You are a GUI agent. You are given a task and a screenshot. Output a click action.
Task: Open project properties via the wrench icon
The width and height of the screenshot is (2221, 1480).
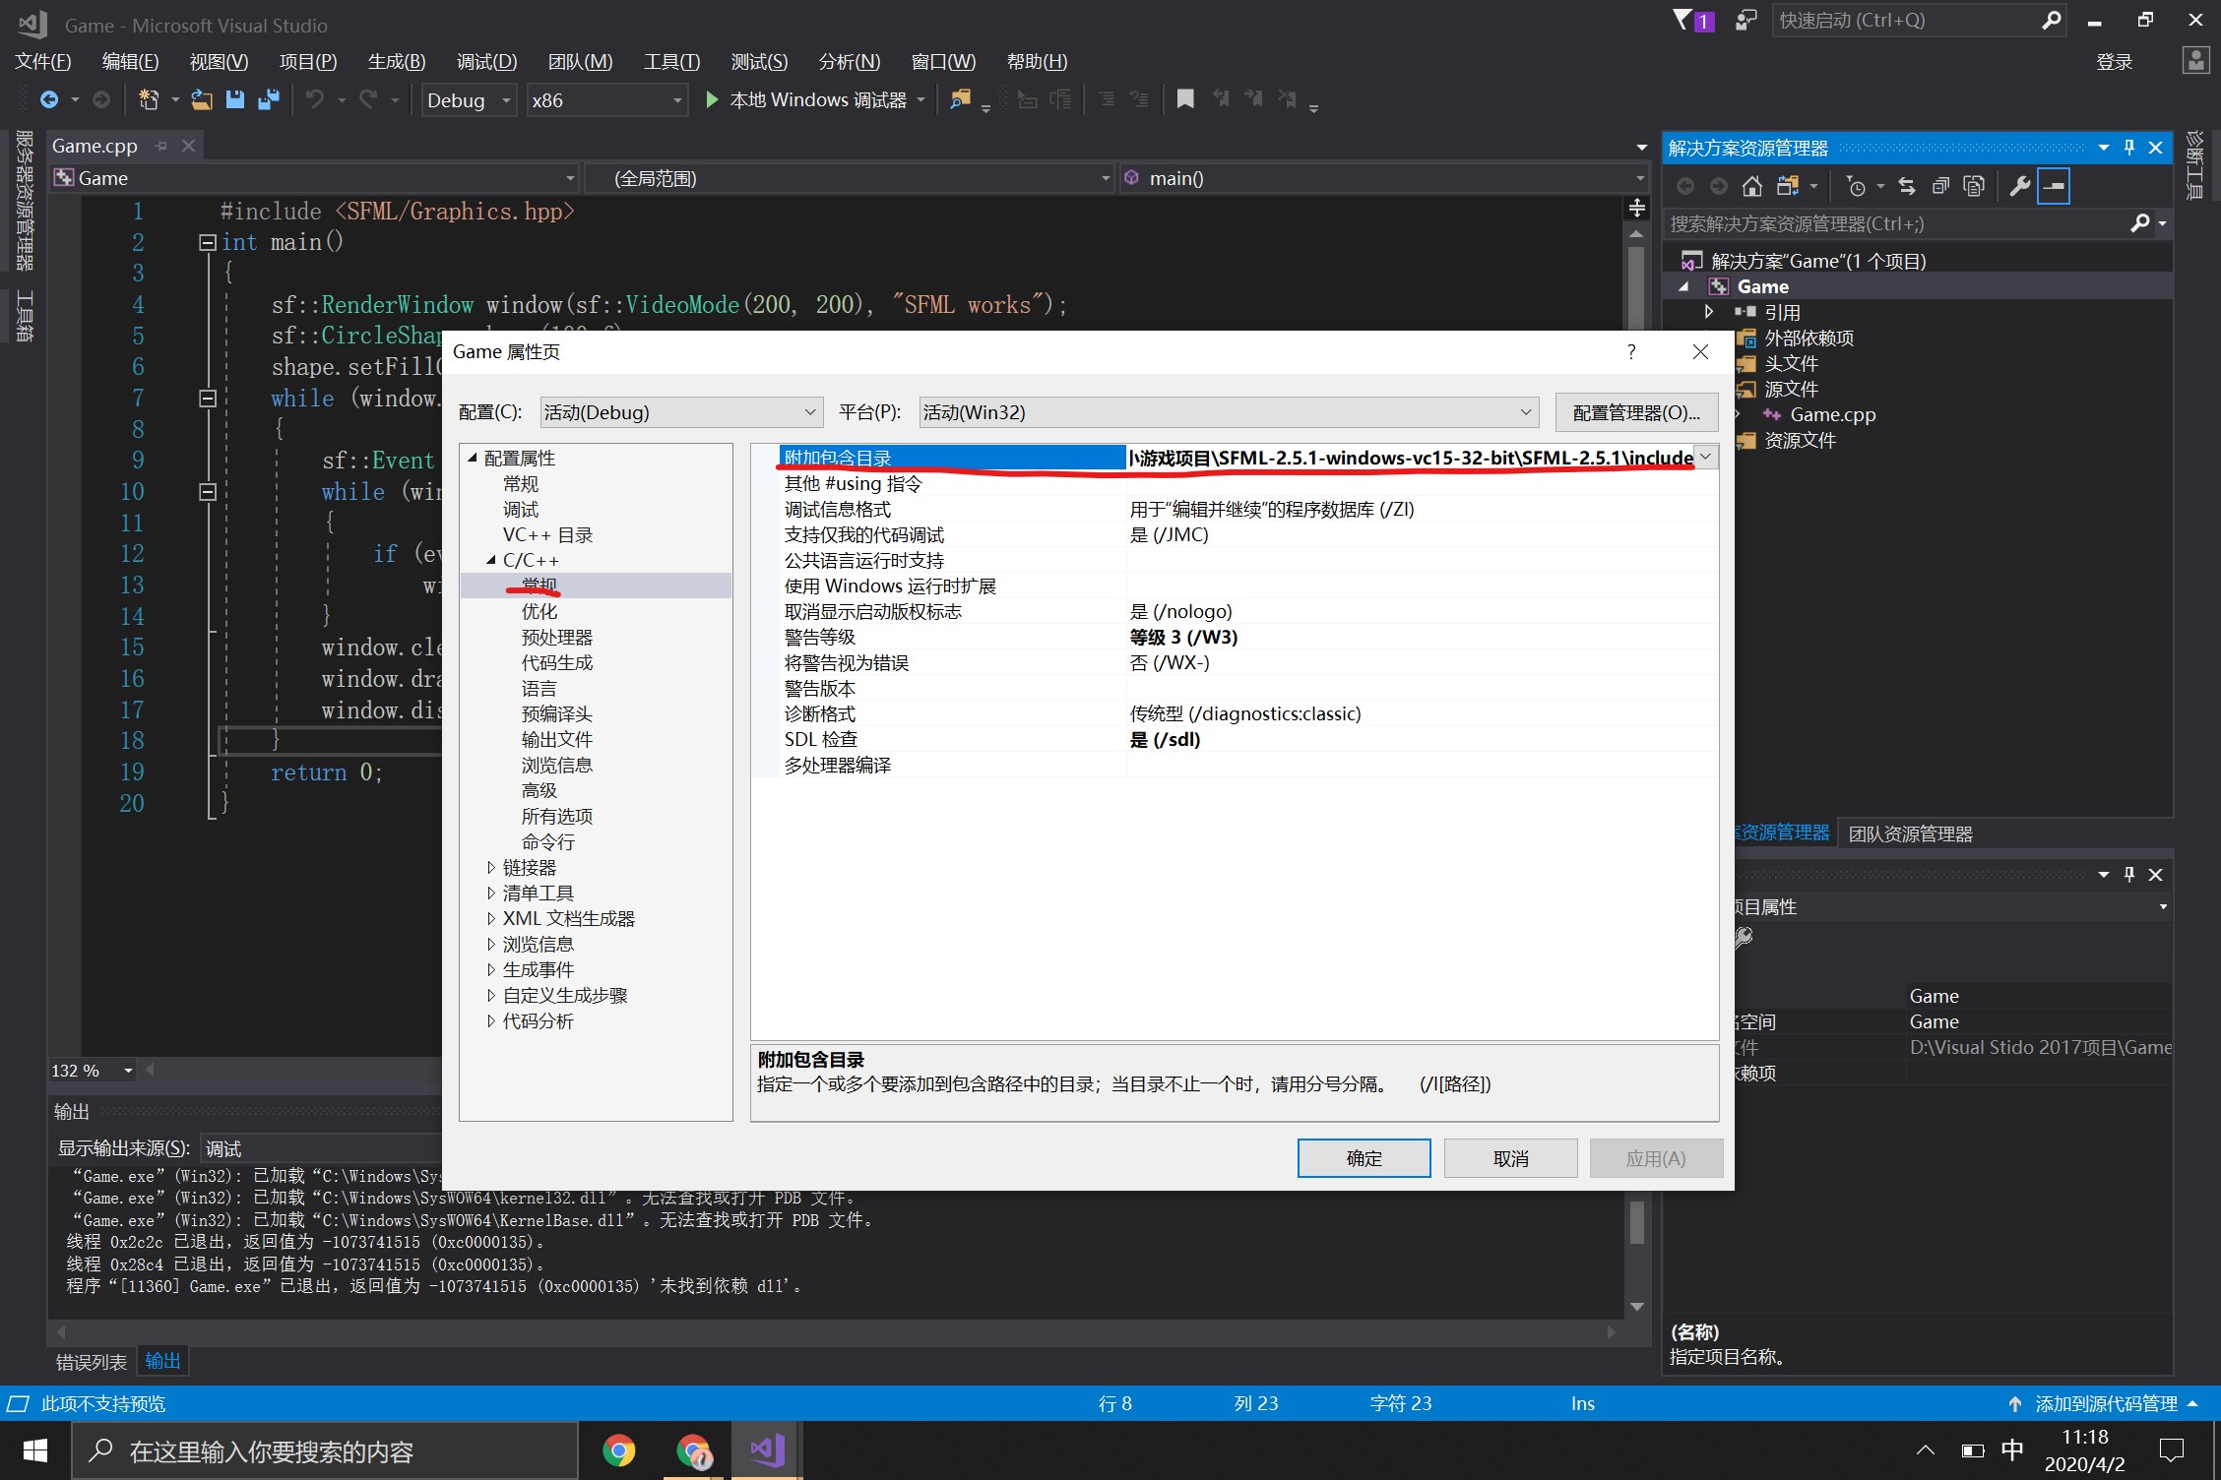tap(2019, 185)
